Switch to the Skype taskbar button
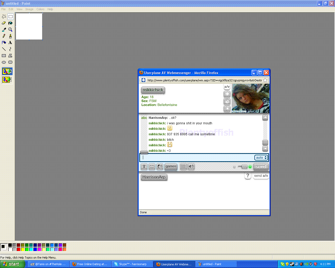This screenshot has width=335, height=268. 132,264
